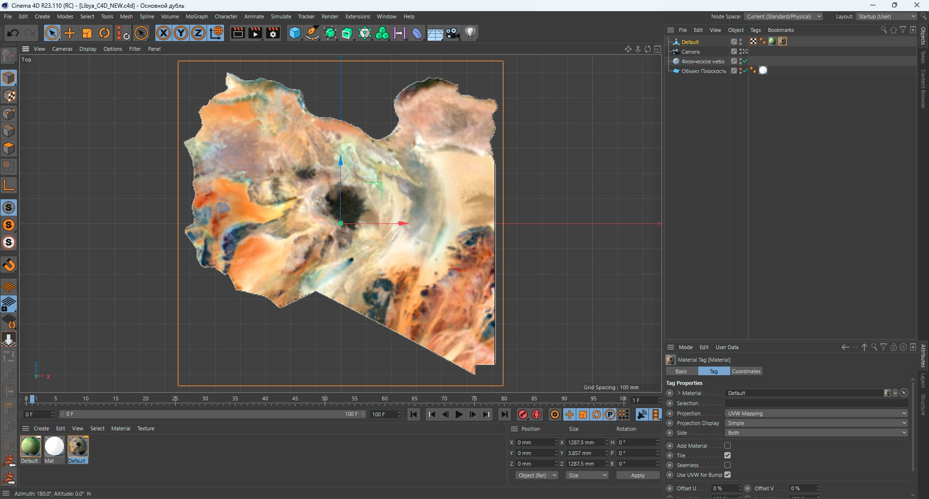
Task: Click Make Editable icon in left palette
Action: [9, 57]
